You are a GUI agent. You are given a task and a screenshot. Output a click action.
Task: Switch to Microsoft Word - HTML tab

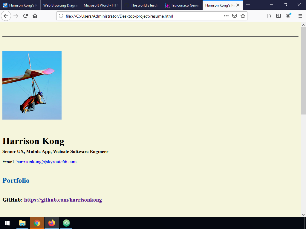click(x=101, y=5)
